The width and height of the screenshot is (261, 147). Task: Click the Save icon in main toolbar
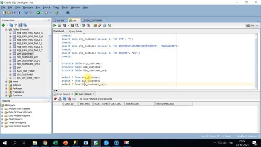13,13
